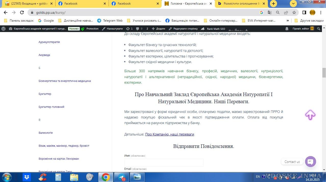This screenshot has width=326, height=182.
Task: Toggle the browser side panel
Action: coord(304,12)
